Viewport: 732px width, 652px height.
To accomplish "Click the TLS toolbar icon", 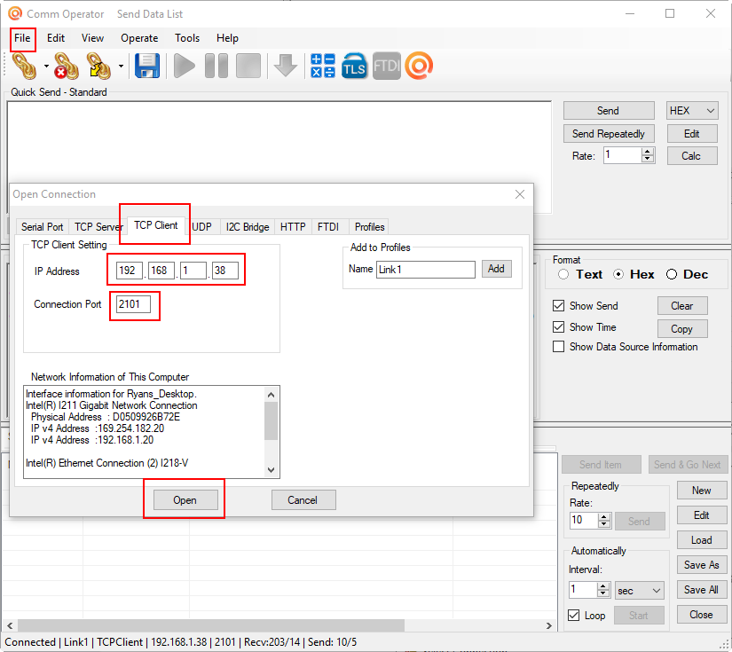I will click(x=354, y=66).
